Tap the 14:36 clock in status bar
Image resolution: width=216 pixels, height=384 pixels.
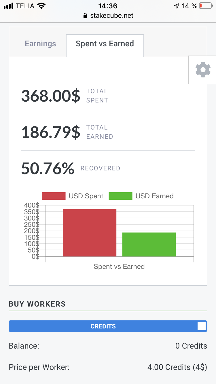(x=108, y=6)
